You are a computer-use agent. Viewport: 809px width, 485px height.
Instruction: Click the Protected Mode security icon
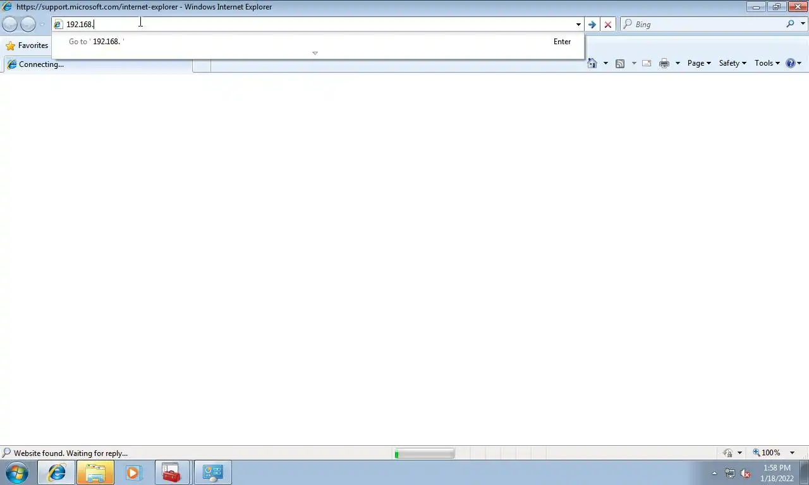[x=728, y=453]
